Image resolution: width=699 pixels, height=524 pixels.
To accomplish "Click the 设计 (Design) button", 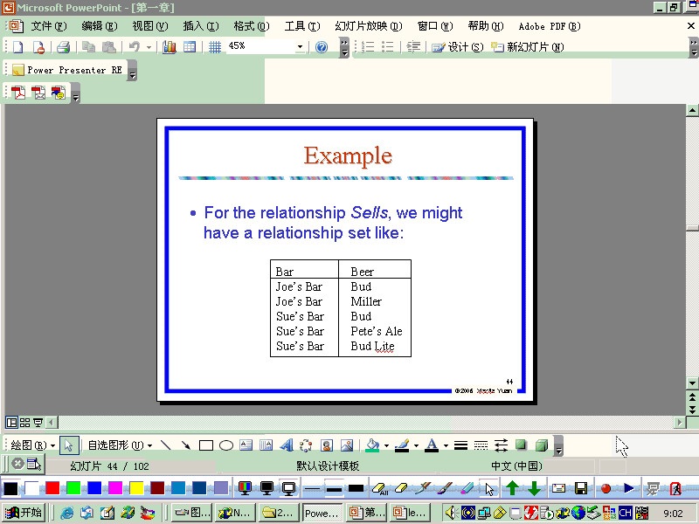I will tap(458, 46).
